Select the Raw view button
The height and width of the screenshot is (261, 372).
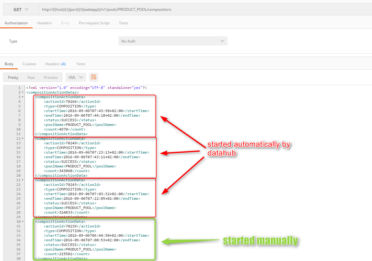[31, 77]
